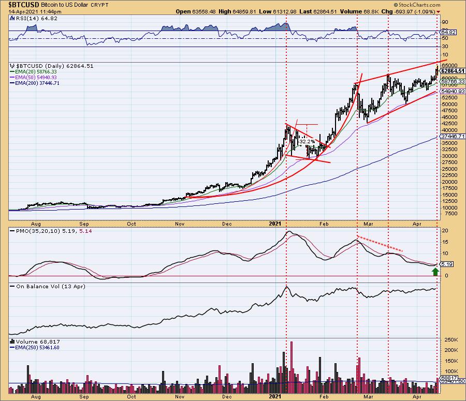466x401 pixels.
Task: Click the RSI(14) 64.82 legend label
Action: point(36,19)
